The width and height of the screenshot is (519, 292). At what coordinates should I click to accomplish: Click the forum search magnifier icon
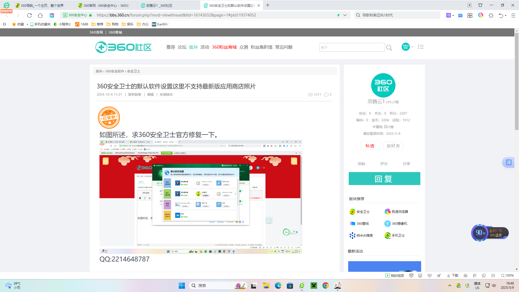[389, 48]
